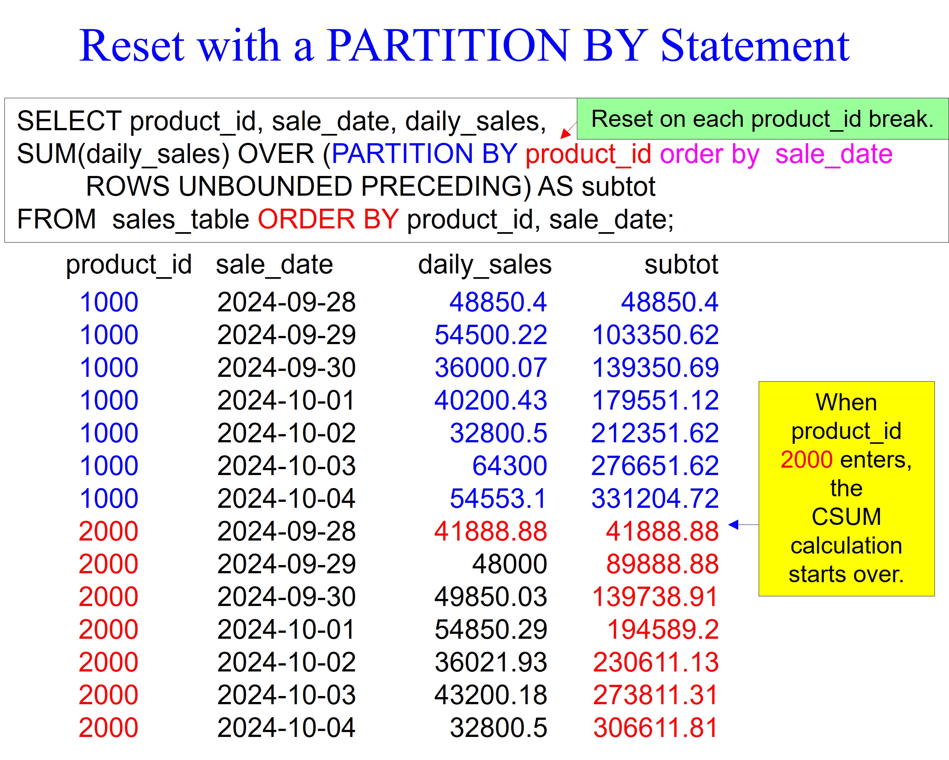This screenshot has width=949, height=760.
Task: Click the subtot value 331204.72
Action: [655, 498]
